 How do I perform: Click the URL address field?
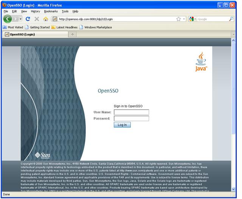[117, 19]
